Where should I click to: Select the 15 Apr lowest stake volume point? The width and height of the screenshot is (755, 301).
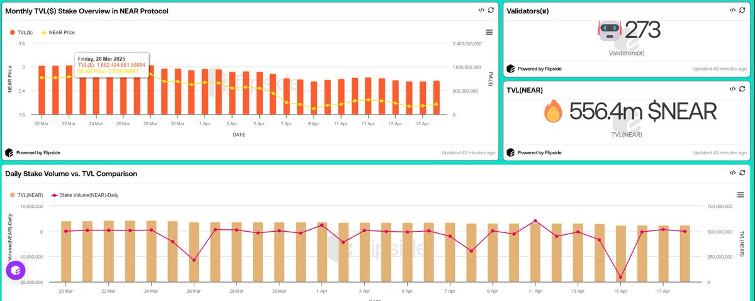pos(620,277)
